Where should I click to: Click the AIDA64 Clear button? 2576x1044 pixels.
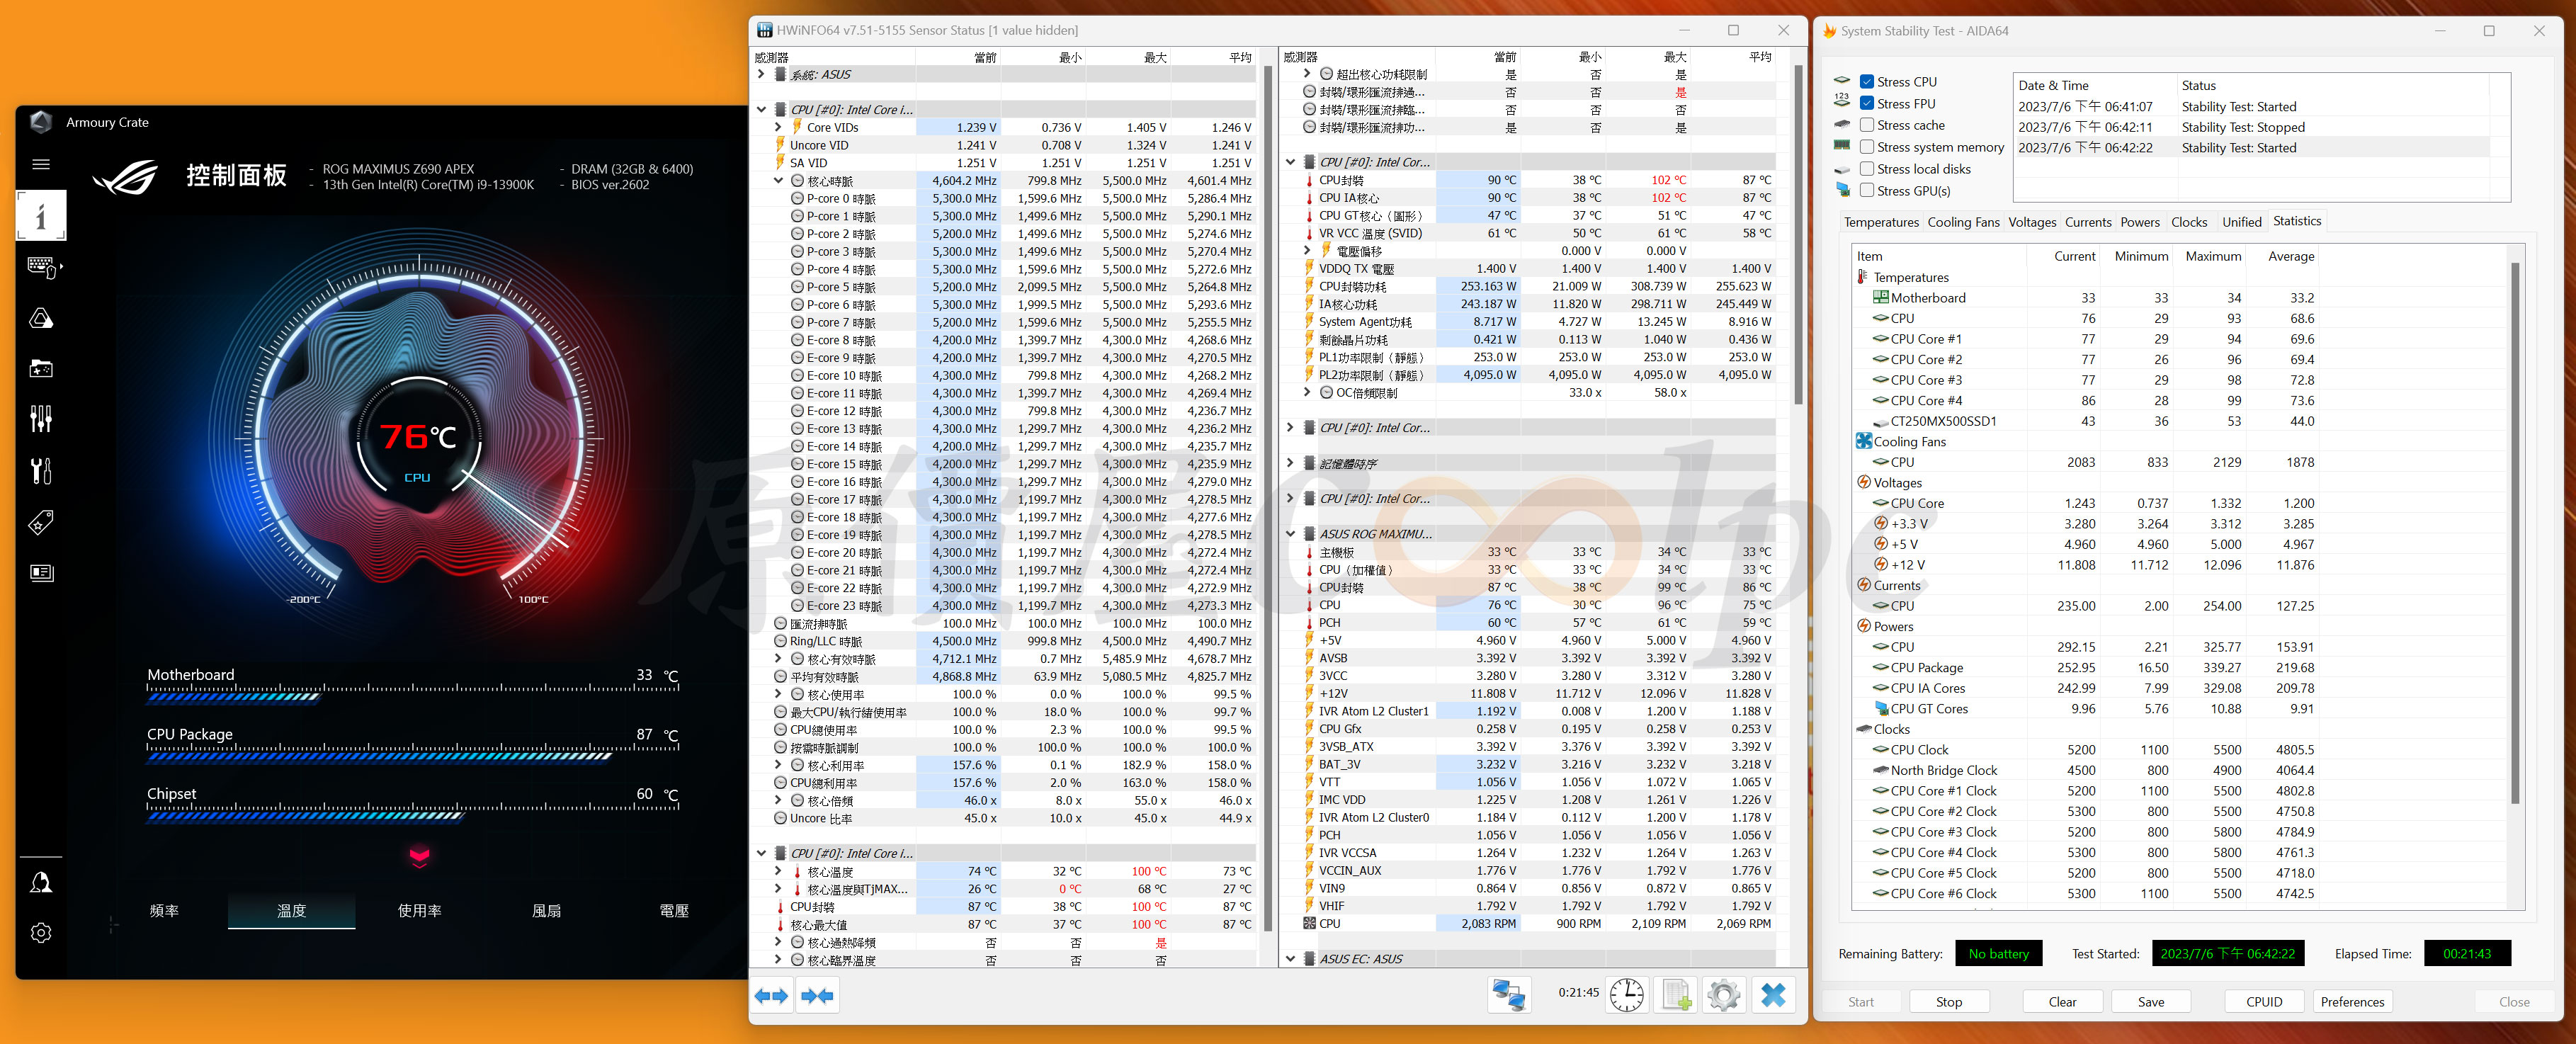tap(2062, 1002)
